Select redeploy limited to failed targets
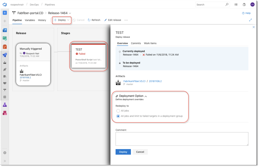The height and width of the screenshot is (167, 259). click(x=118, y=116)
